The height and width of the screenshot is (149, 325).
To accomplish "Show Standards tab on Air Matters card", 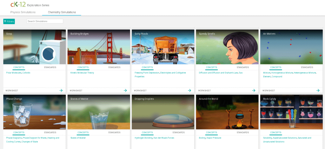I will pos(307,67).
